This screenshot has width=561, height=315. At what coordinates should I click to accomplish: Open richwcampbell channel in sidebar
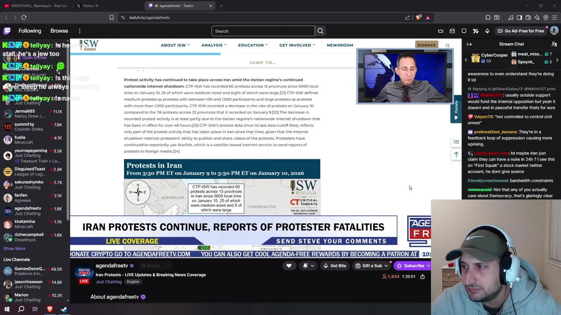click(34, 237)
